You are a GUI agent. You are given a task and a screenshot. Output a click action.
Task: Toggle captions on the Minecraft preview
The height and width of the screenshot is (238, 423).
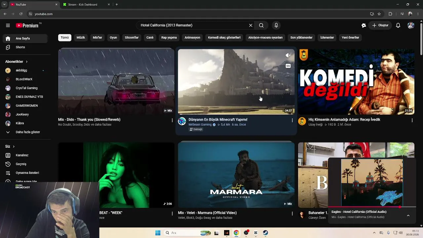click(288, 66)
